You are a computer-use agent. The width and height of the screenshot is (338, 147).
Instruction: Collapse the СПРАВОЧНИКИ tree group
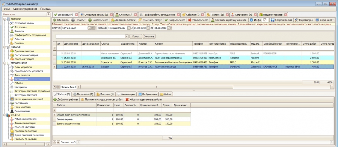point(5,63)
